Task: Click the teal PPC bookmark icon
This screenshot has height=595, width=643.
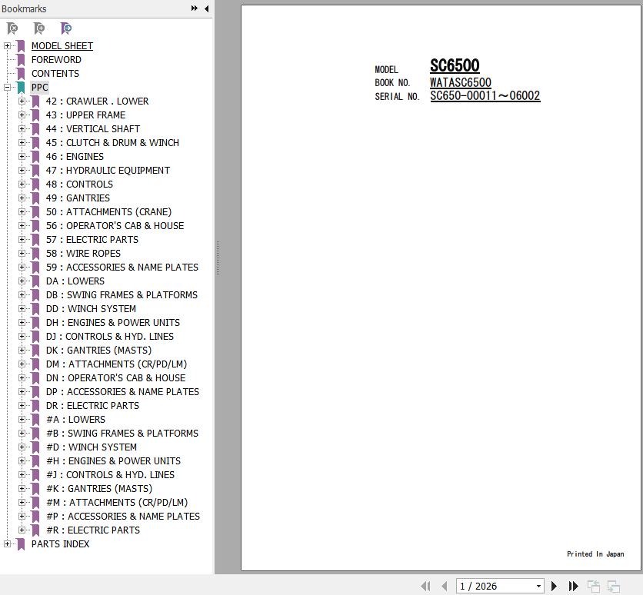Action: coord(21,88)
